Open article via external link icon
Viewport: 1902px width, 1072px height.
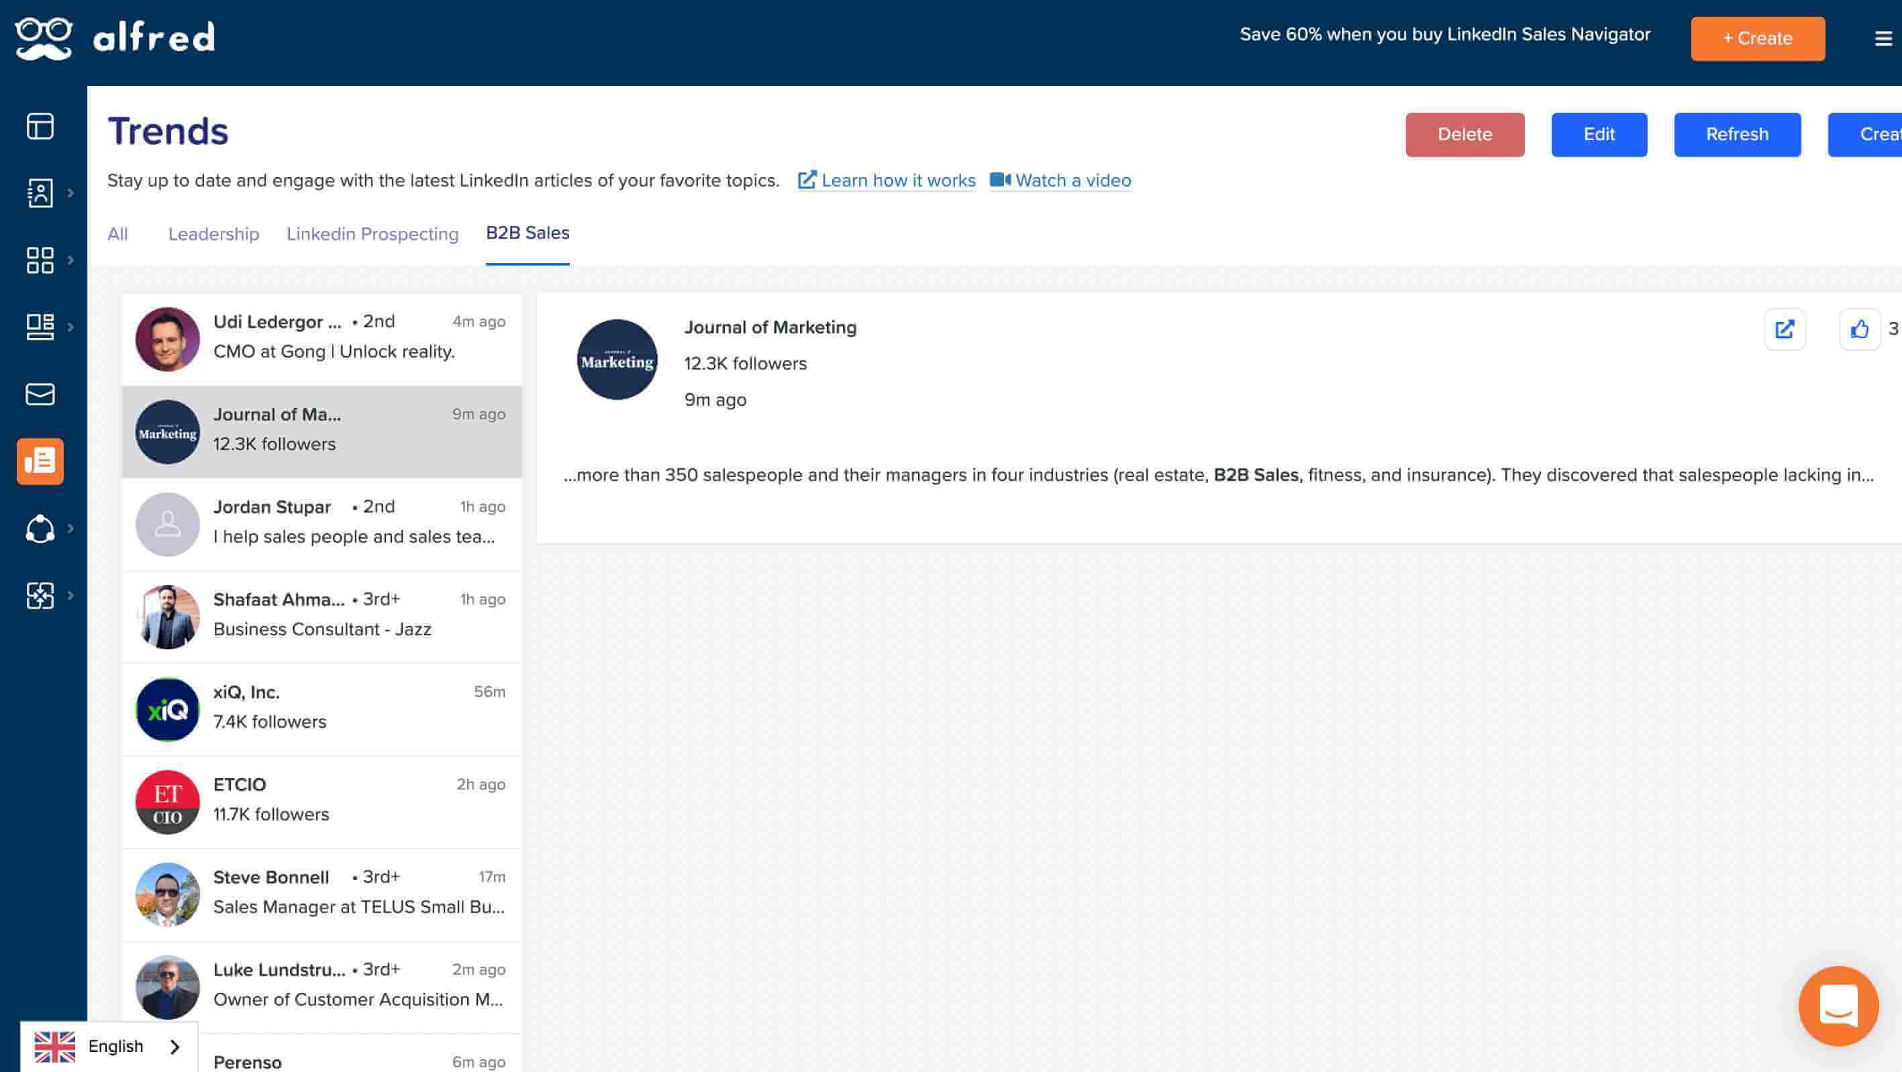pyautogui.click(x=1784, y=329)
